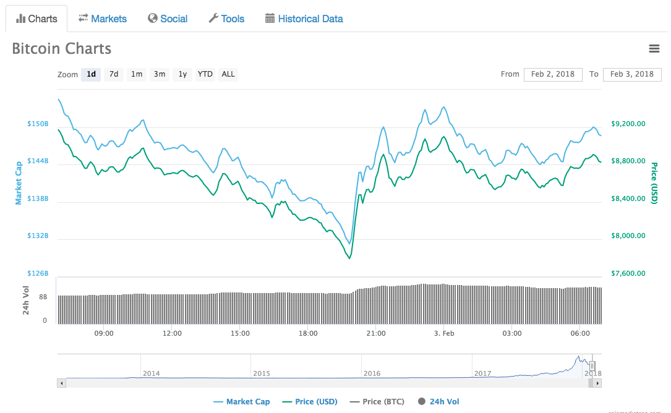Click the globe icon beside Social

click(153, 18)
